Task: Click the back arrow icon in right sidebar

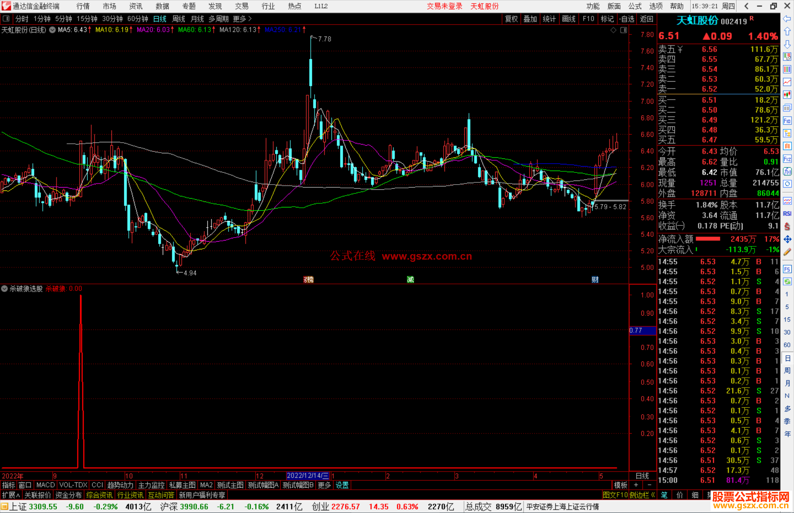Action: coord(787,19)
